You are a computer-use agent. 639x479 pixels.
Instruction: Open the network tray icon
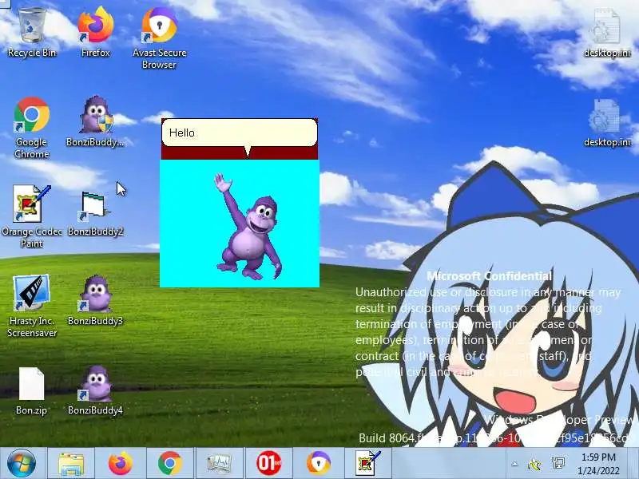click(x=558, y=463)
